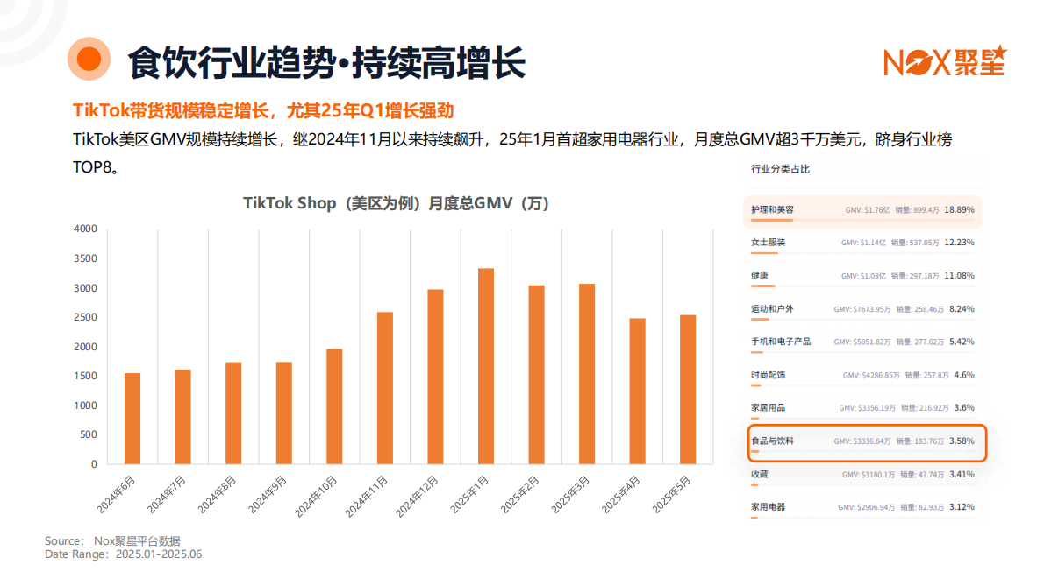Click the highlighted 食品与饮料 row

pyautogui.click(x=866, y=442)
